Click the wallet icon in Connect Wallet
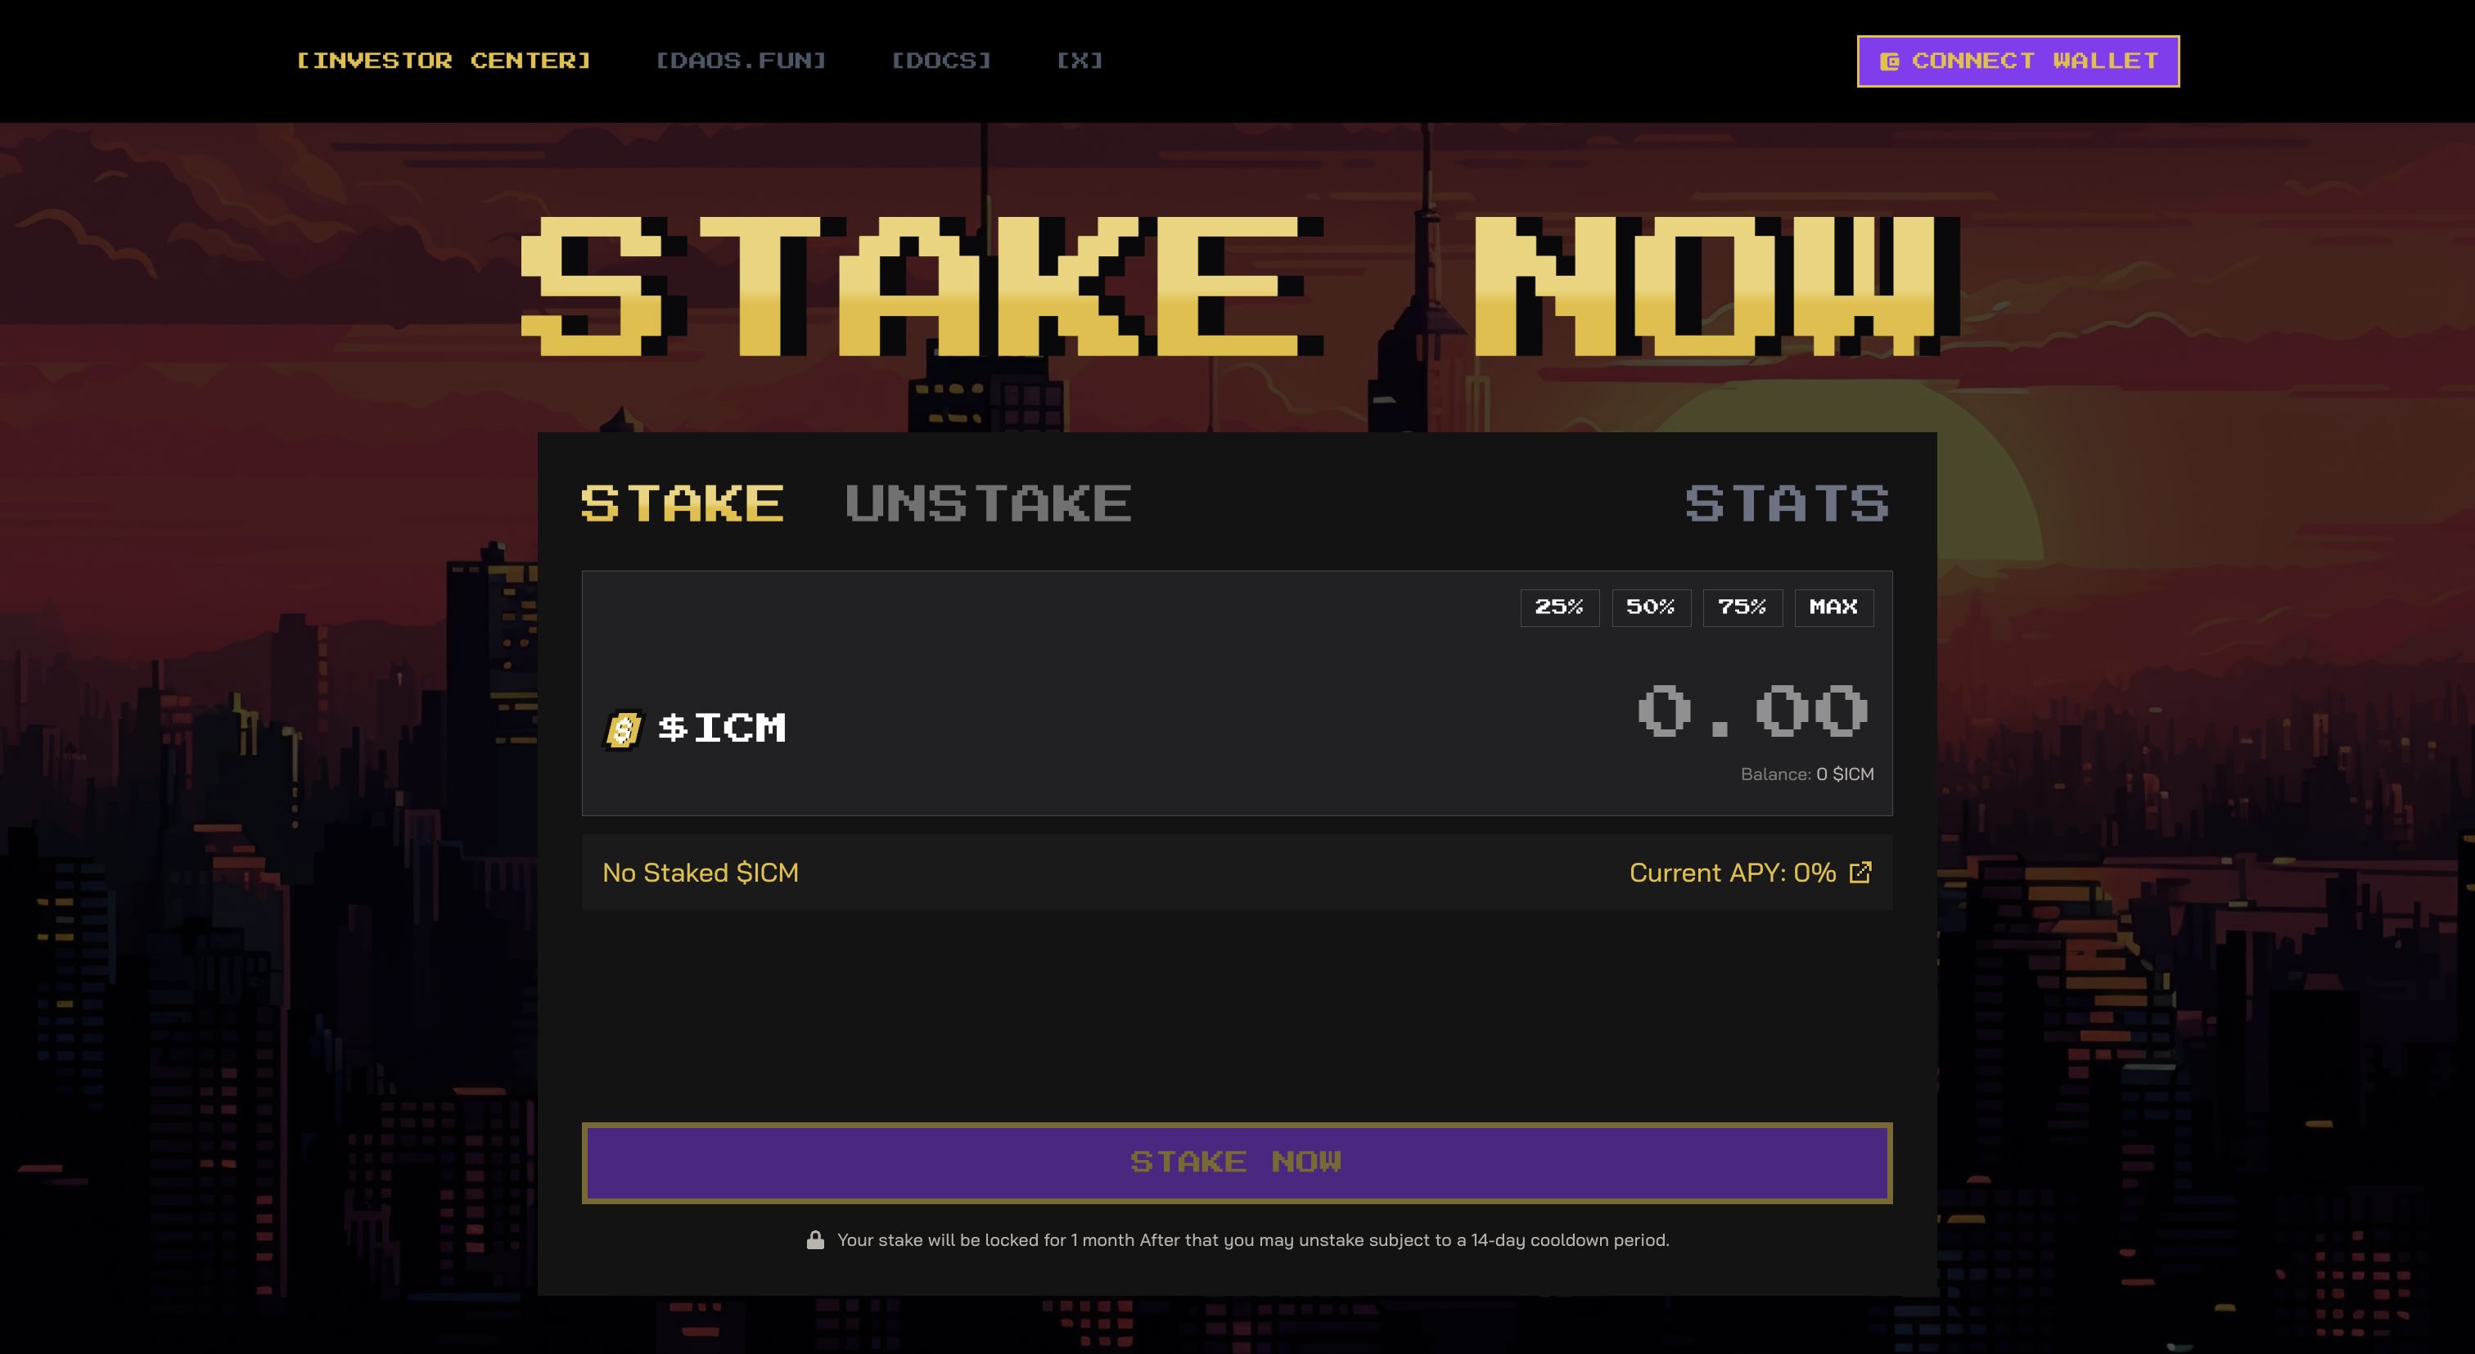The image size is (2475, 1354). pos(1889,61)
